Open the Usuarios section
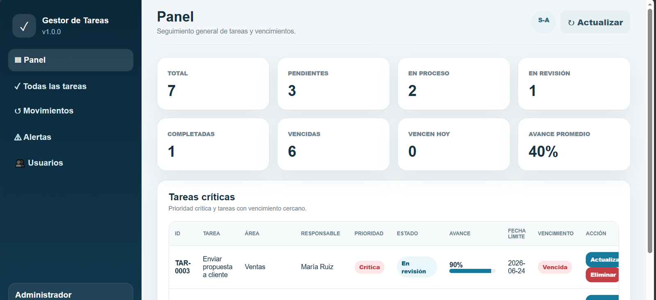Viewport: 656px width, 300px height. click(x=71, y=163)
